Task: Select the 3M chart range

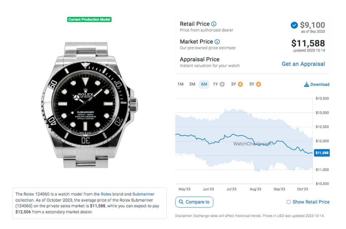Action: 192,84
